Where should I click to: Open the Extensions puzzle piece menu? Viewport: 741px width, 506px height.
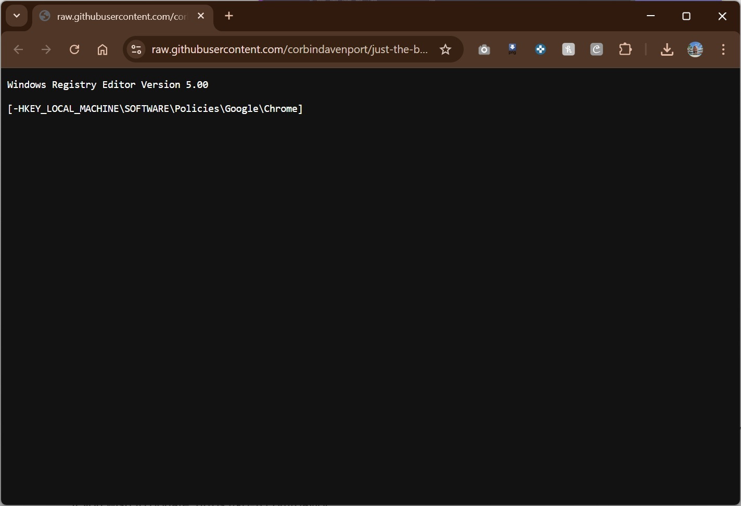click(x=625, y=49)
